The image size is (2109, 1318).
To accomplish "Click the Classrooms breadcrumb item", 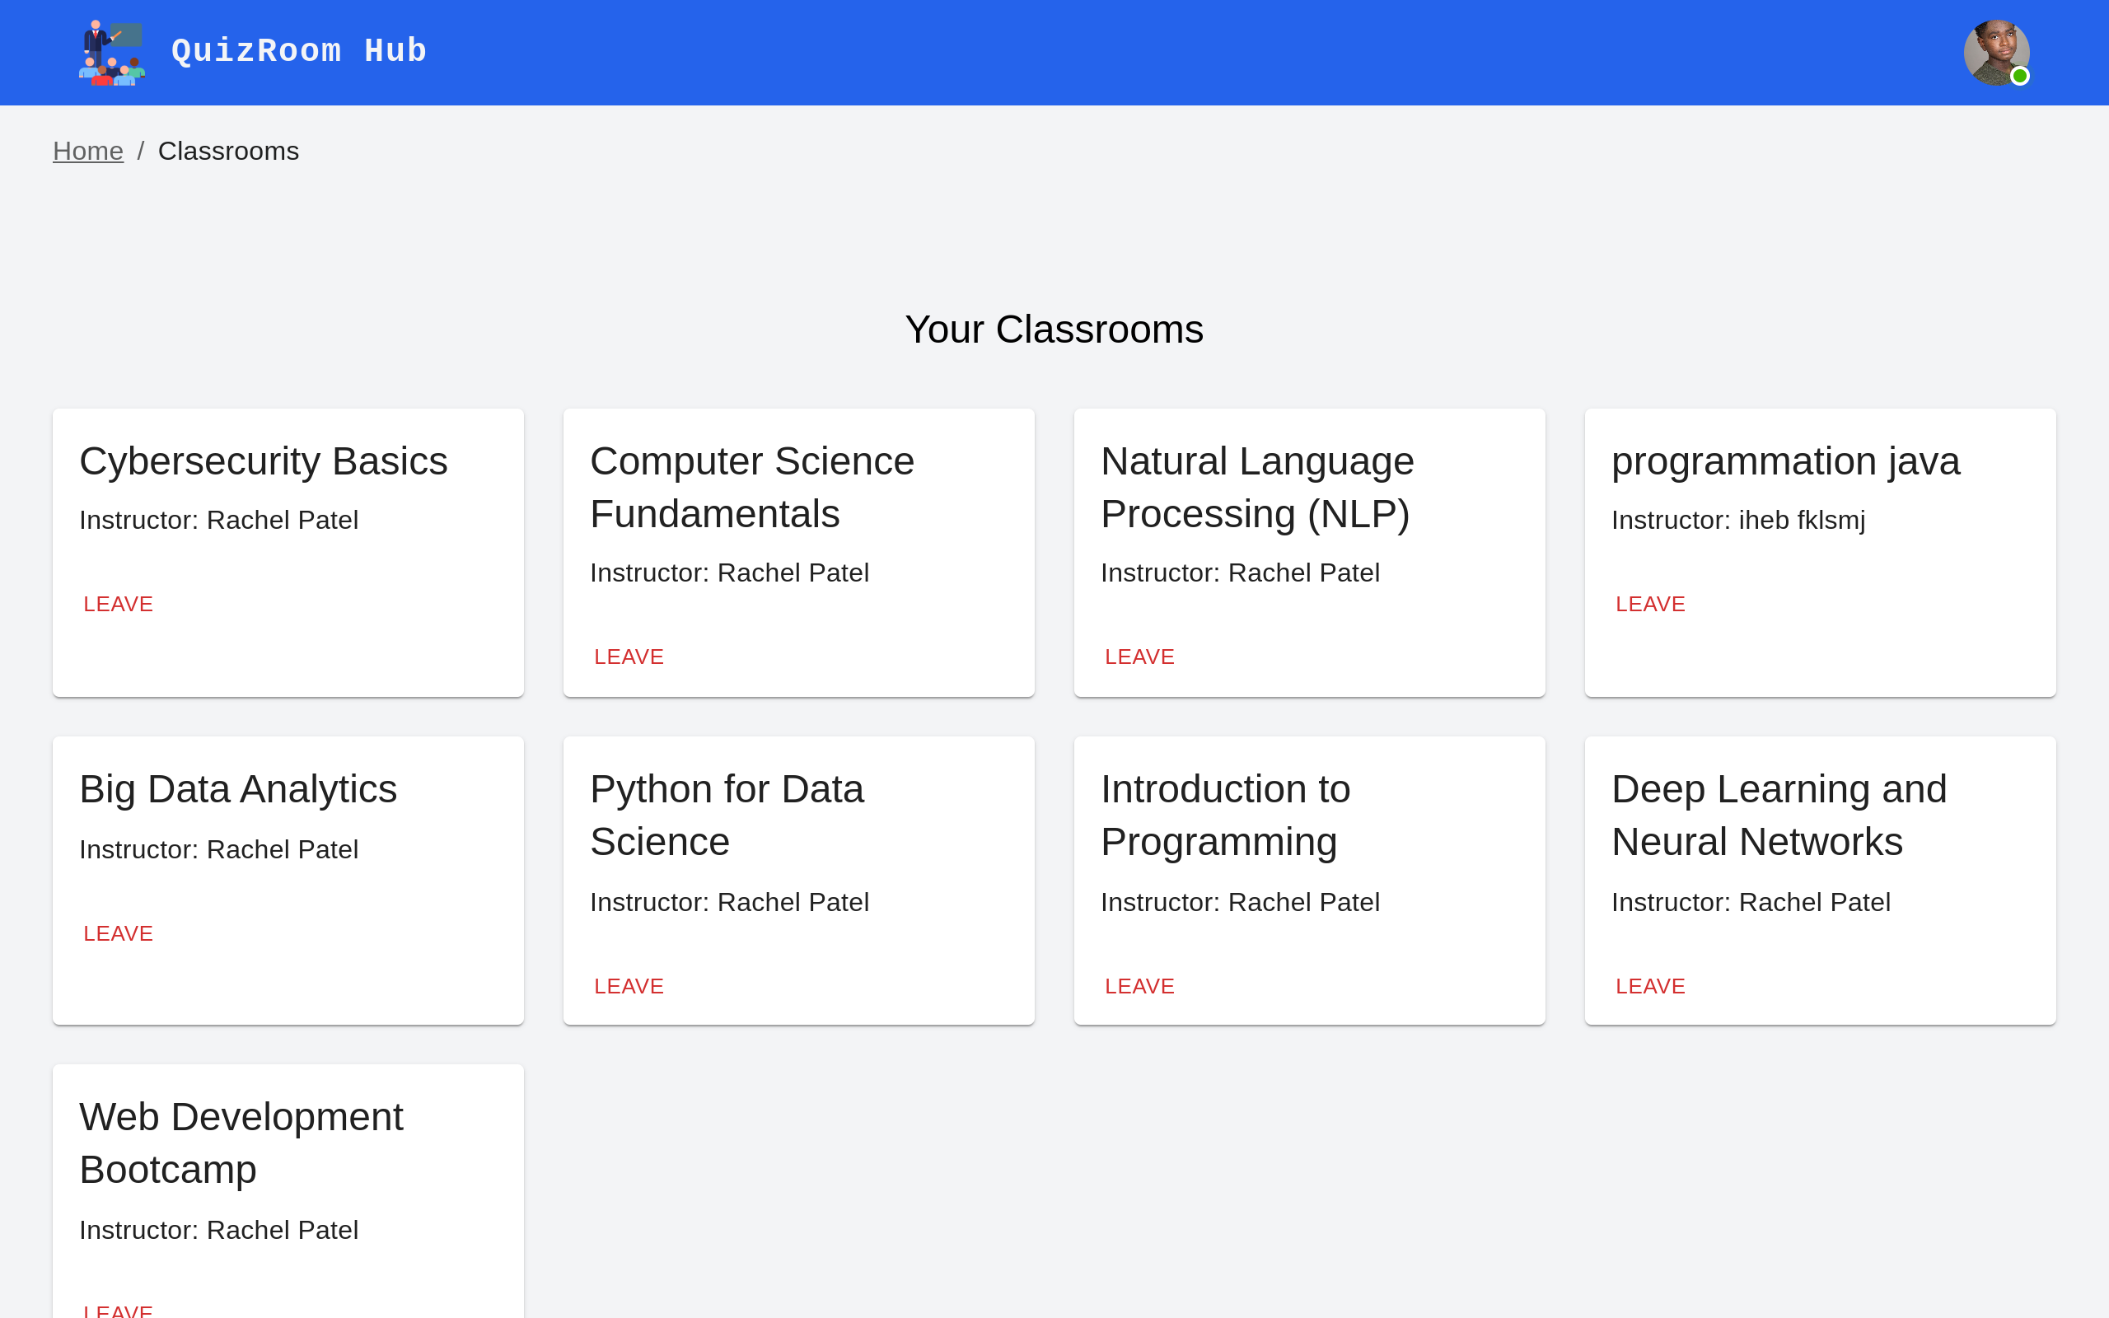I will [228, 151].
